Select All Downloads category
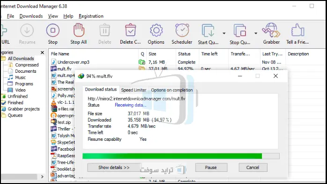This screenshot has height=184, width=327. point(21,59)
